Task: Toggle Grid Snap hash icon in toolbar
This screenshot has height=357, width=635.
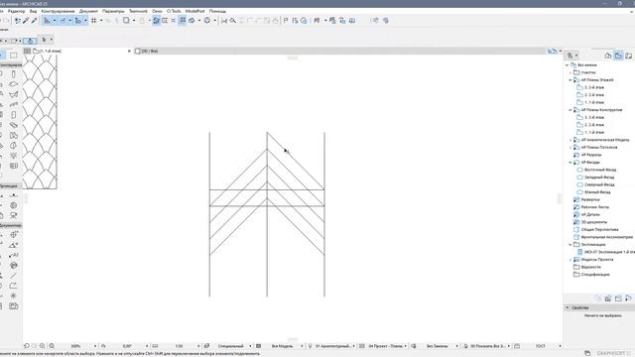Action: click(93, 20)
